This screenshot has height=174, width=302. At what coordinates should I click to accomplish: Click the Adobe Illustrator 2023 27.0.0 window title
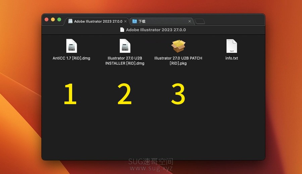click(x=156, y=30)
